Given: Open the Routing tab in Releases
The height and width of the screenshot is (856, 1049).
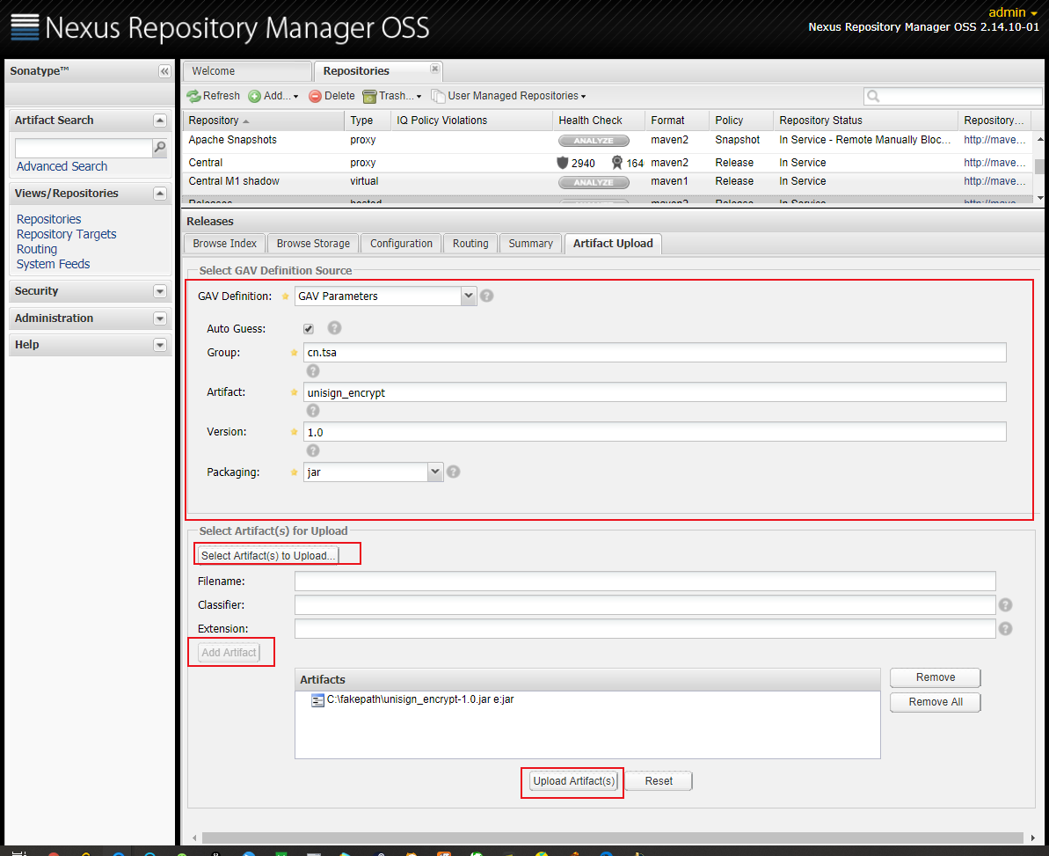Looking at the screenshot, I should (x=470, y=244).
